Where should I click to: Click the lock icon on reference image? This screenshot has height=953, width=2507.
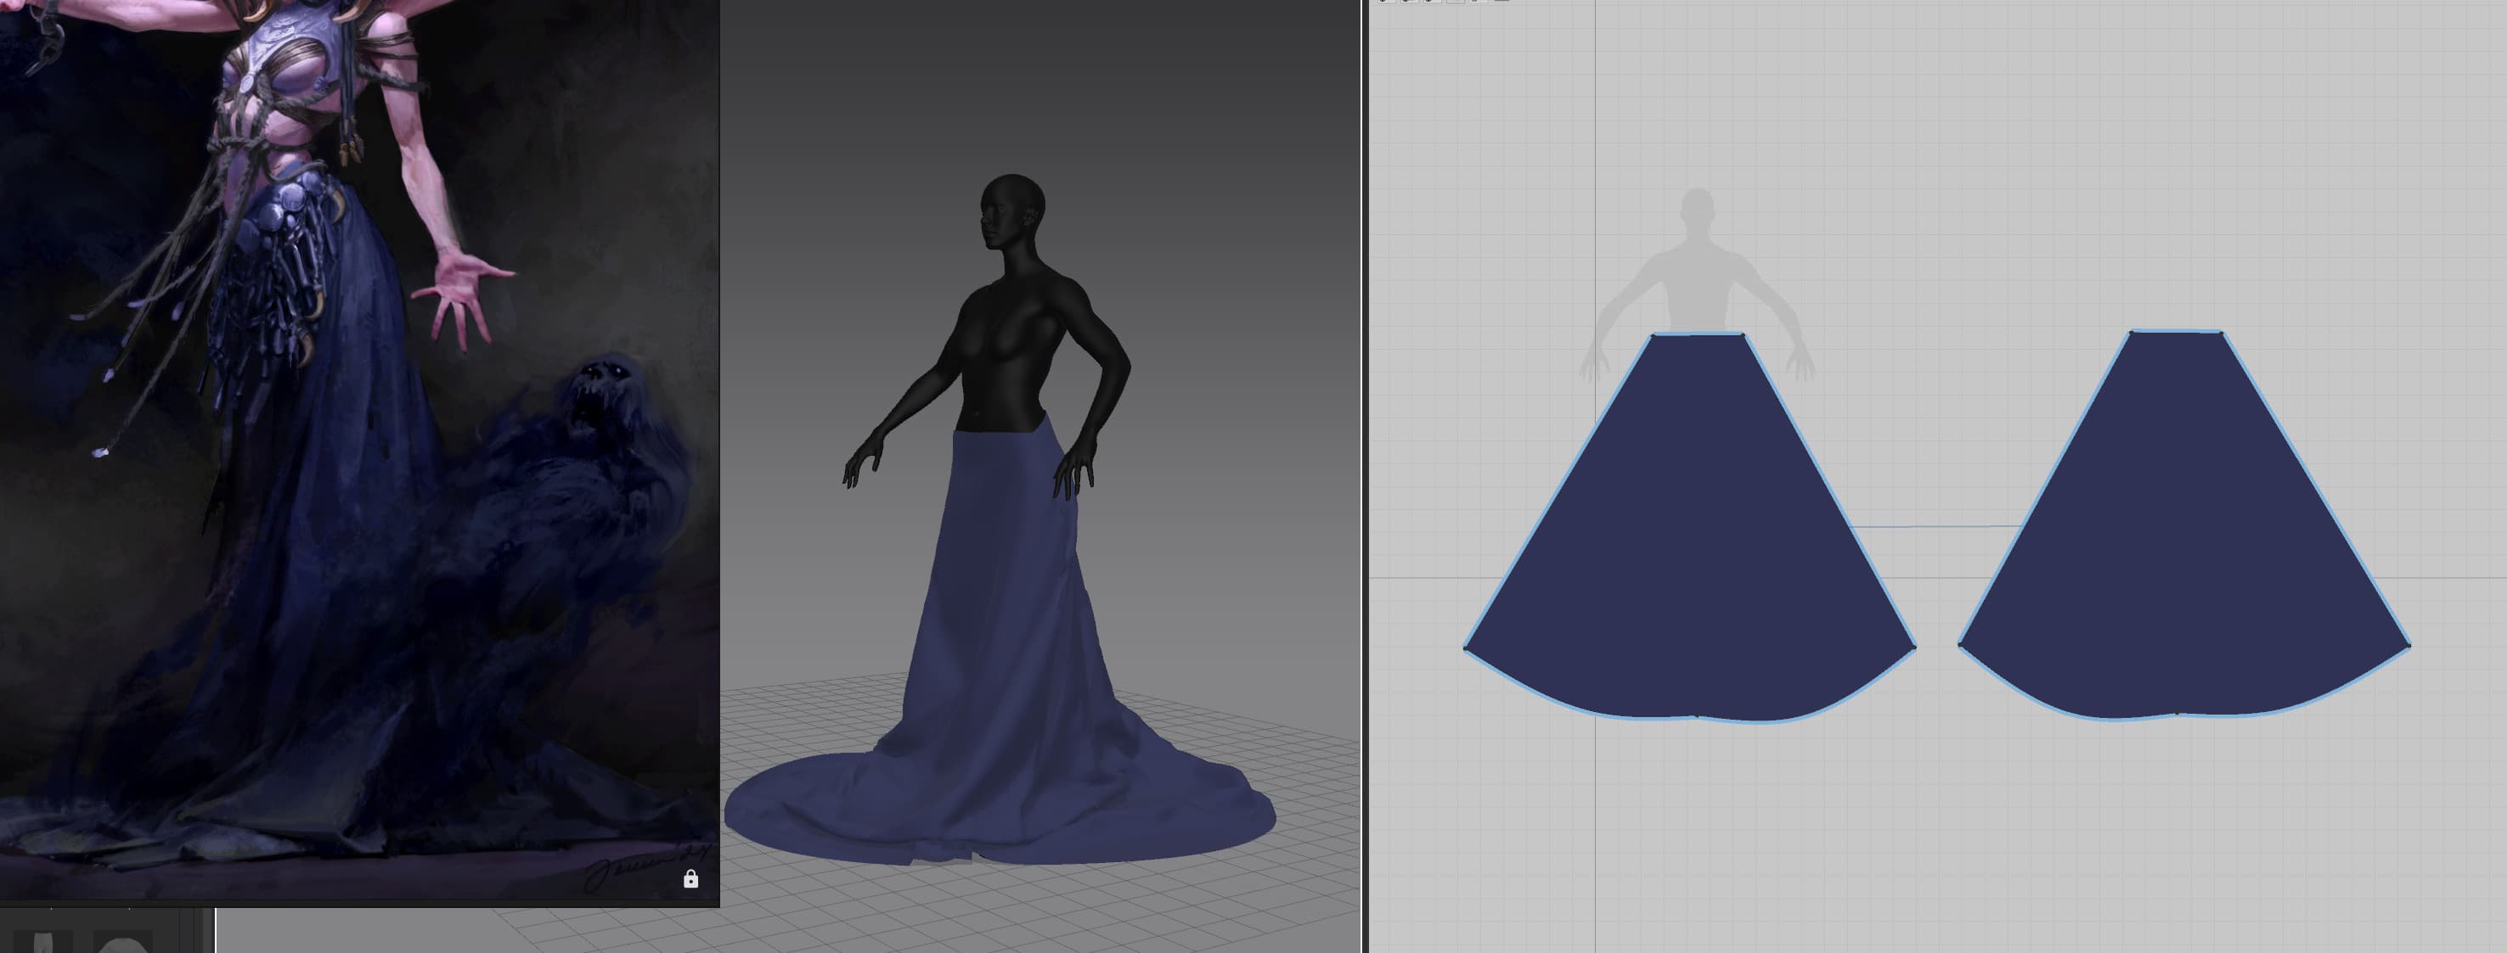tap(691, 880)
